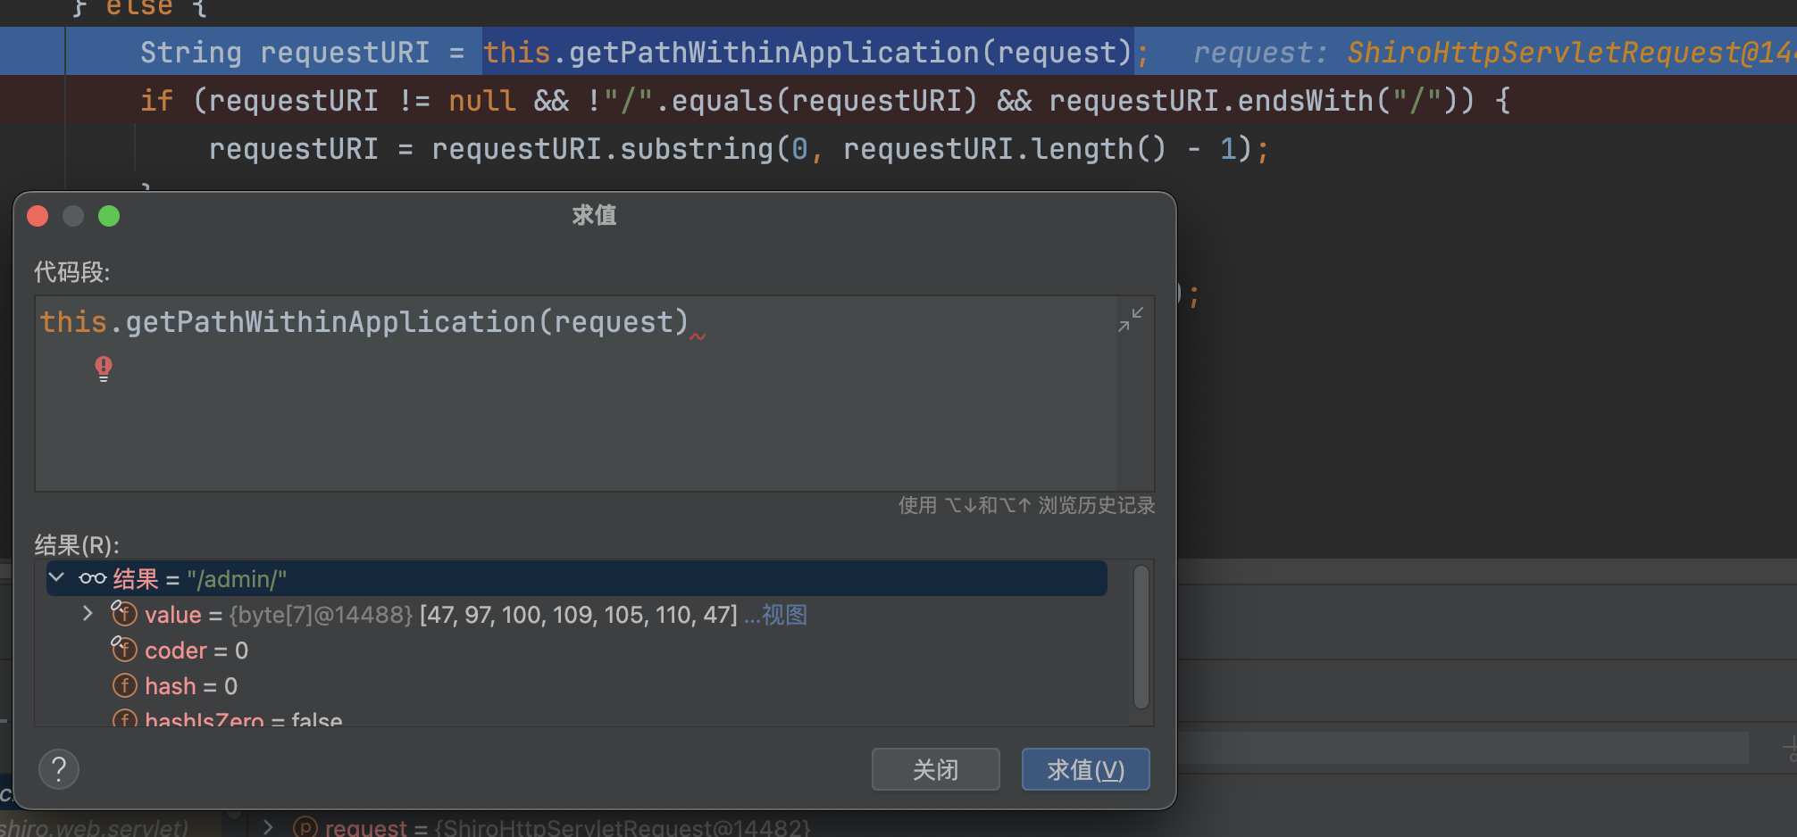
Task: Click the field icon next to value
Action: click(124, 614)
